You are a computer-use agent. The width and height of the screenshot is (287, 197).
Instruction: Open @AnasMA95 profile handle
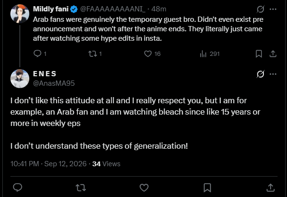click(54, 83)
